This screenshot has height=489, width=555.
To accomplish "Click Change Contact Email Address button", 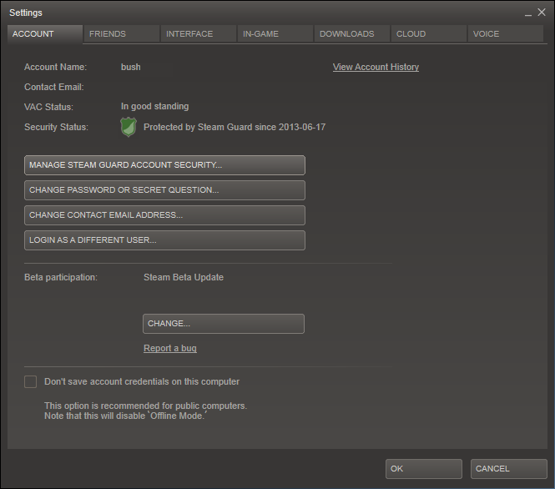I will click(x=164, y=215).
